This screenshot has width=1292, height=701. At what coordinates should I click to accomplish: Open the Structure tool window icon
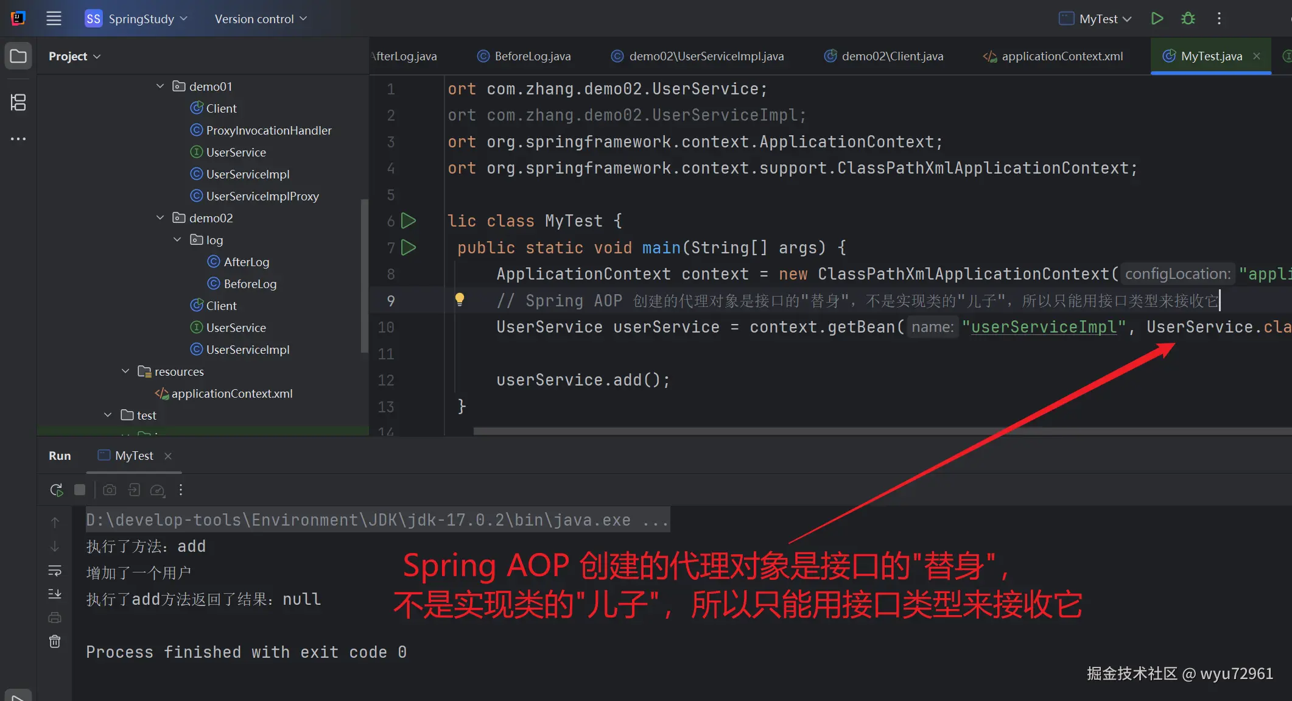(x=18, y=102)
